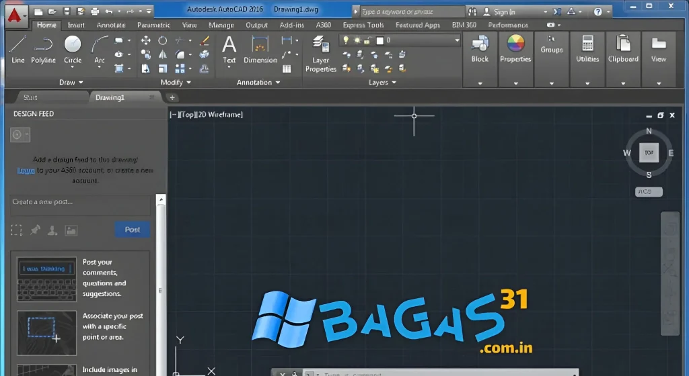The width and height of the screenshot is (689, 376).
Task: Toggle the layer on/off lightbulb
Action: (346, 40)
